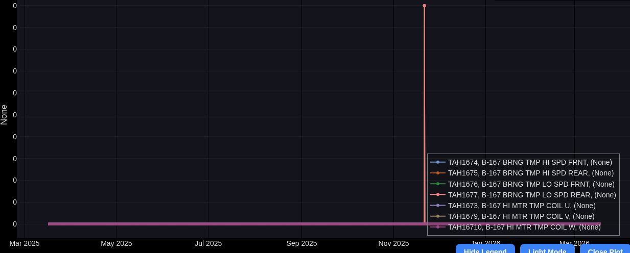This screenshot has height=253, width=630.
Task: Click the Mar 2025 x-axis label
Action: pos(25,243)
